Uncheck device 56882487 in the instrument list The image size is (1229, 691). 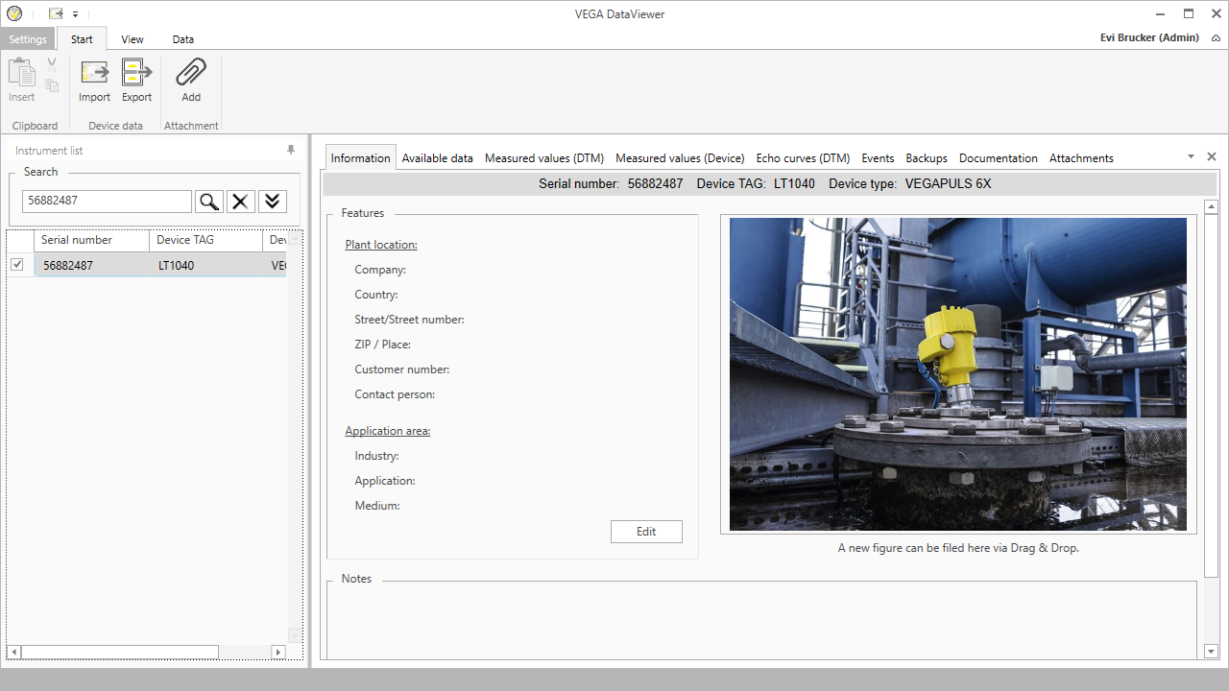[x=16, y=264]
